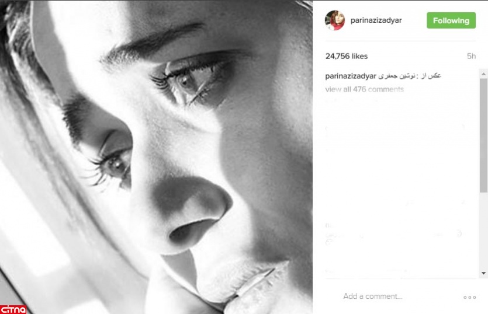The height and width of the screenshot is (314, 488).
Task: Focus the Add a comment field
Action: point(372,296)
